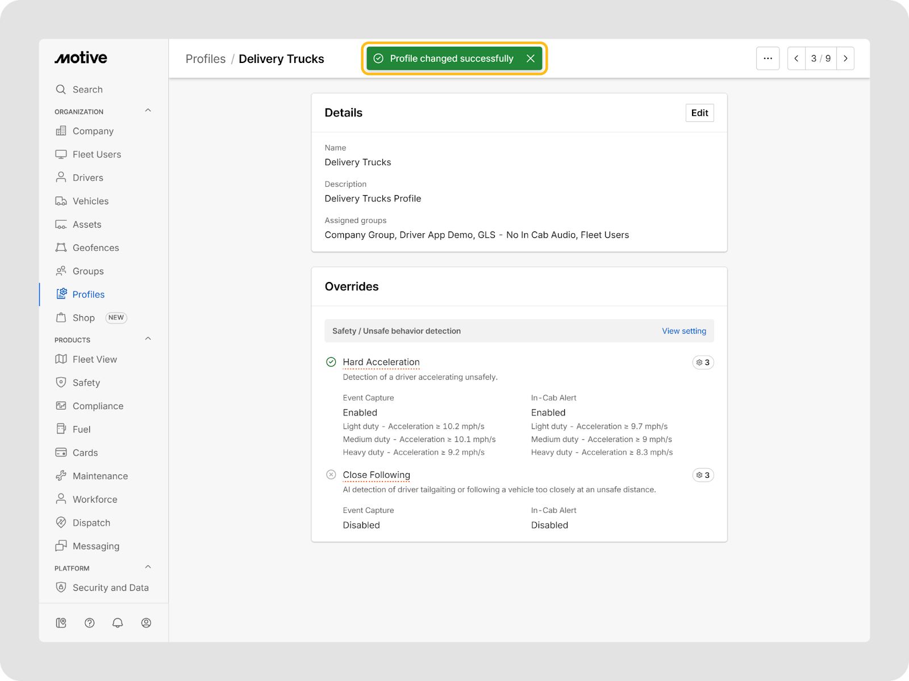Image resolution: width=909 pixels, height=681 pixels.
Task: Go to the next profile arrow
Action: [845, 58]
